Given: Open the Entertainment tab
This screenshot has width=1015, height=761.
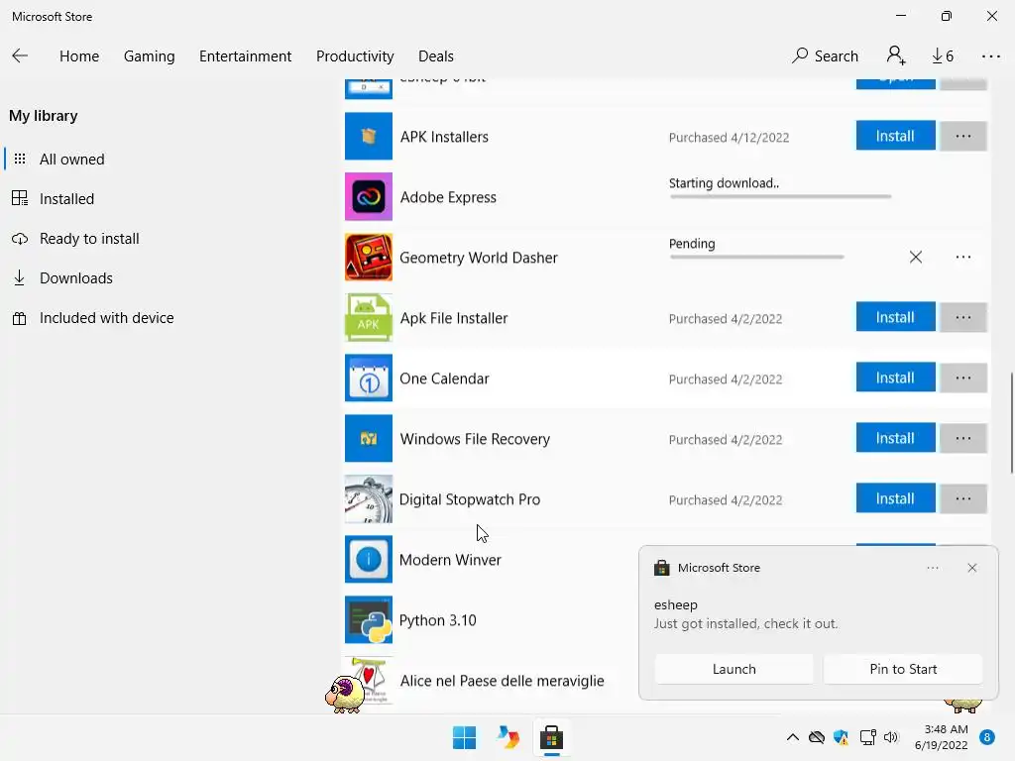Looking at the screenshot, I should pyautogui.click(x=246, y=56).
